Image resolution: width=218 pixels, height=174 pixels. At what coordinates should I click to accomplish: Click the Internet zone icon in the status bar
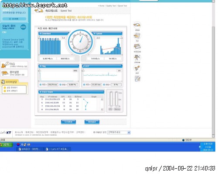[184, 140]
